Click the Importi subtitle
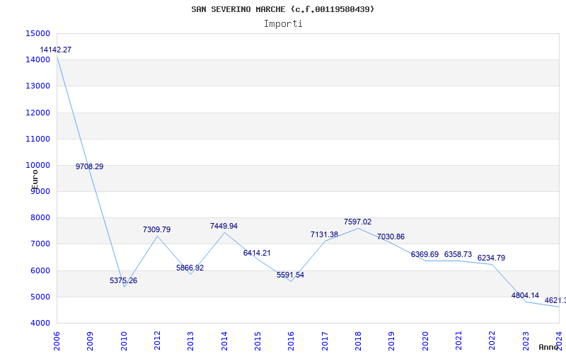 [283, 24]
